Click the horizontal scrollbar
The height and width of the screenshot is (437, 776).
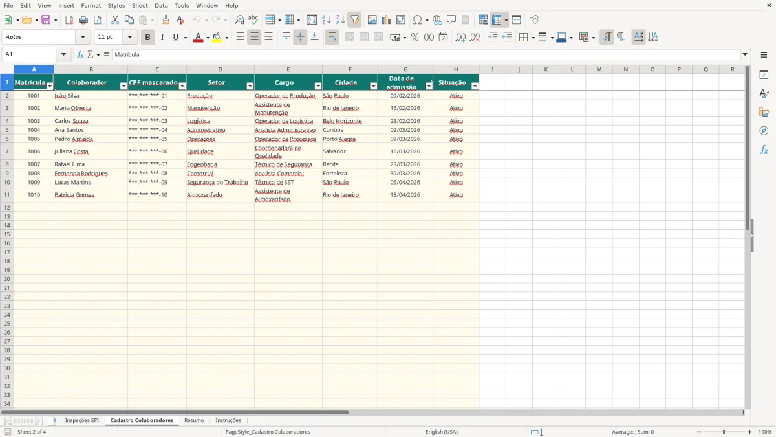372,412
